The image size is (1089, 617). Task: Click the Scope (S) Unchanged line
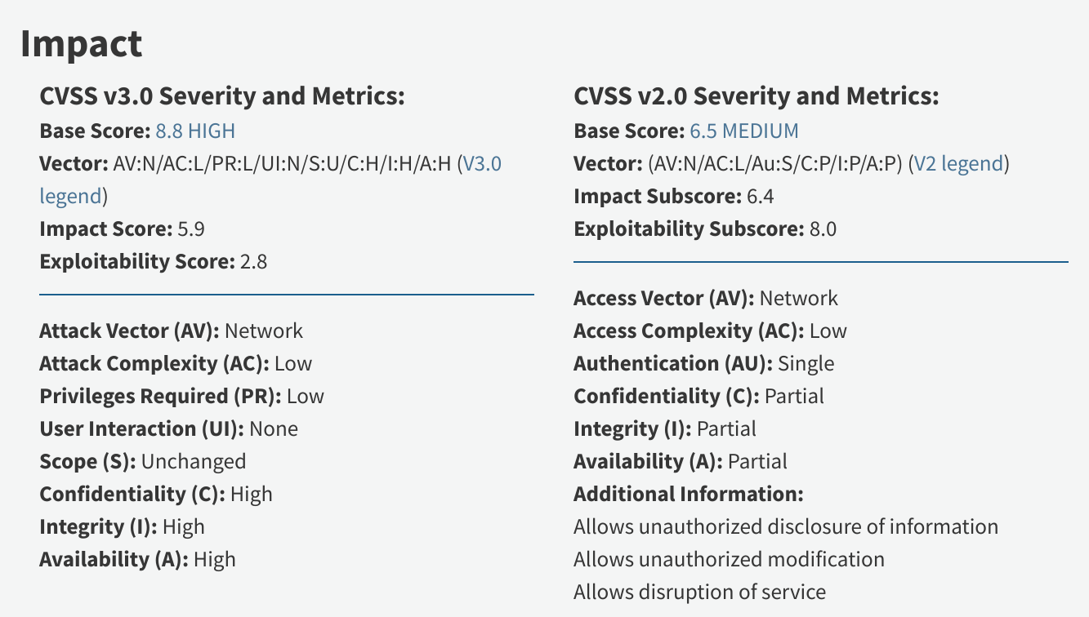[x=142, y=461]
